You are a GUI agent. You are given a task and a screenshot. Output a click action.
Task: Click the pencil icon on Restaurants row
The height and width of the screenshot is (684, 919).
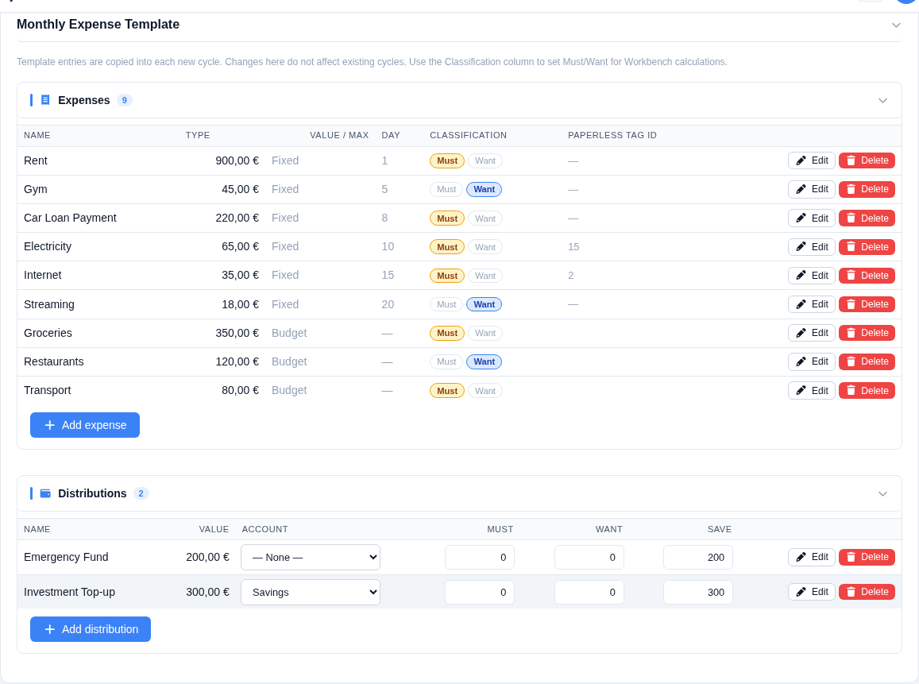tap(801, 361)
